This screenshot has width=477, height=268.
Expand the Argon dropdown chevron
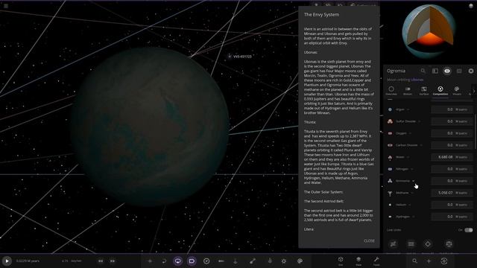[x=408, y=109]
